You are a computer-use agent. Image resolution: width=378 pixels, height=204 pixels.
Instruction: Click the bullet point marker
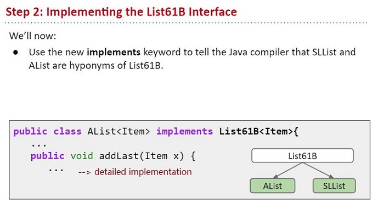pos(16,53)
